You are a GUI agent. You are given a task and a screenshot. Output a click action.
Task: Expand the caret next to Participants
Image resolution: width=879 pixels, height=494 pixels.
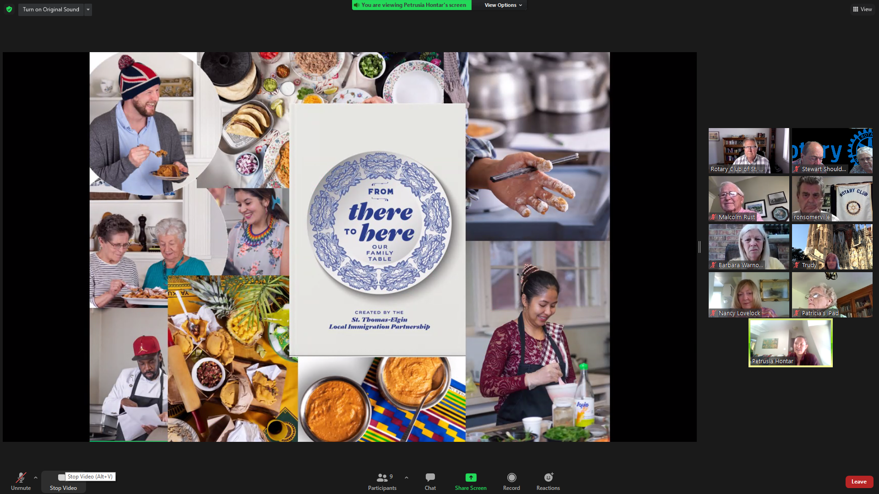coord(407,478)
